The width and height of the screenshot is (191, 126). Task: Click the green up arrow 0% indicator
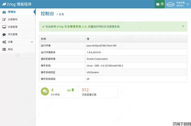[x=72, y=90]
